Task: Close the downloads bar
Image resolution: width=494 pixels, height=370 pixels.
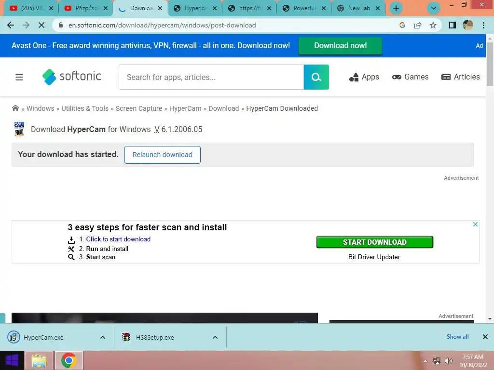Action: click(485, 337)
